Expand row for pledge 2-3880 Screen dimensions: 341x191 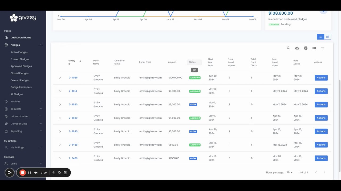60,118
